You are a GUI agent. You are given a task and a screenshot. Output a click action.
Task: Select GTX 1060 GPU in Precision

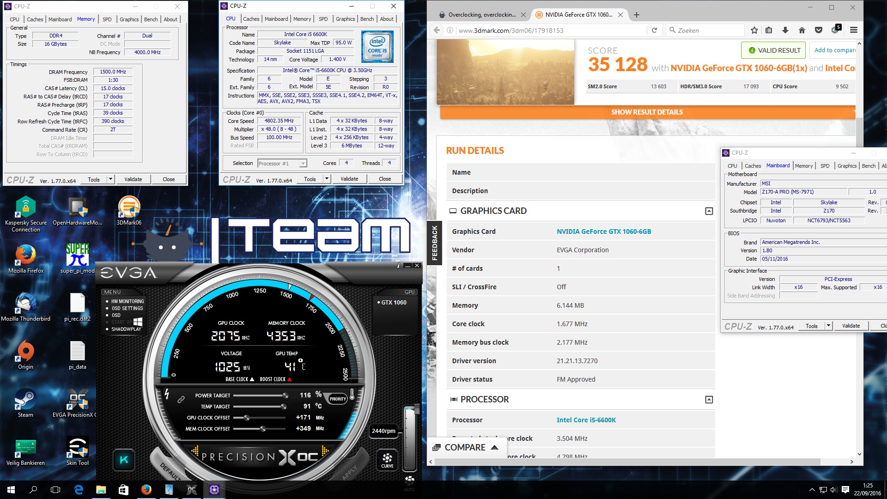pos(392,302)
